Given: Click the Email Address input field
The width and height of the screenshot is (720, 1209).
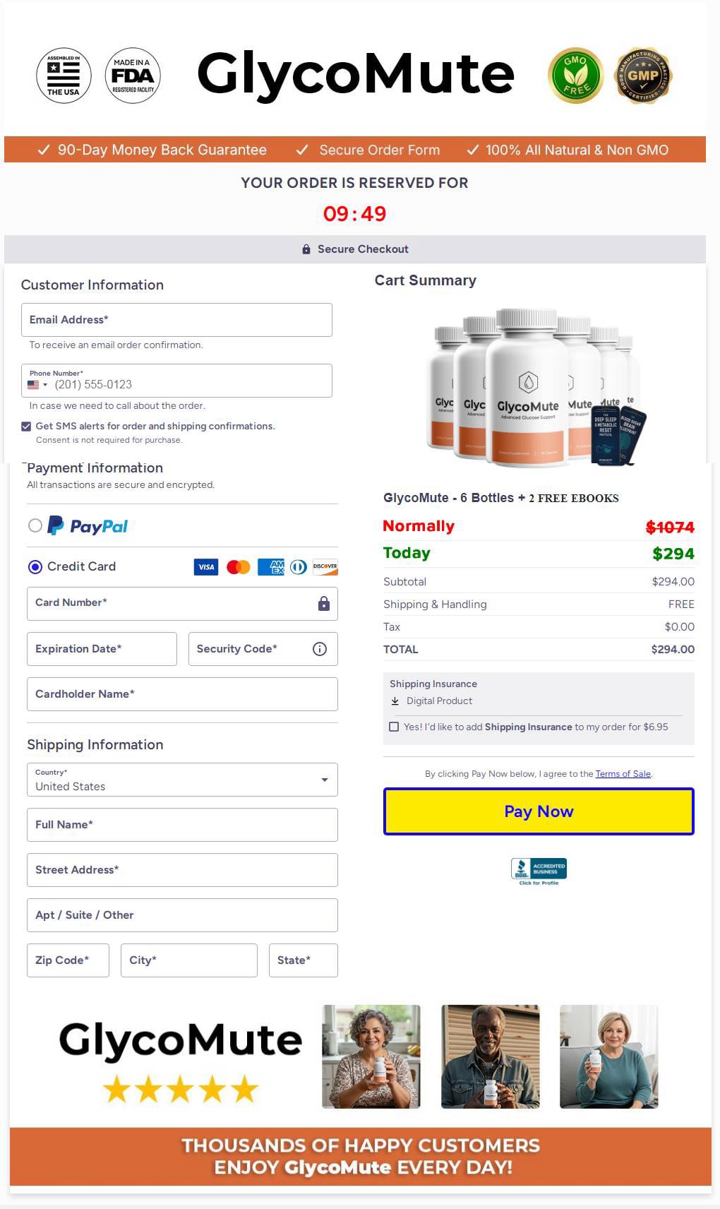Looking at the screenshot, I should click(176, 319).
